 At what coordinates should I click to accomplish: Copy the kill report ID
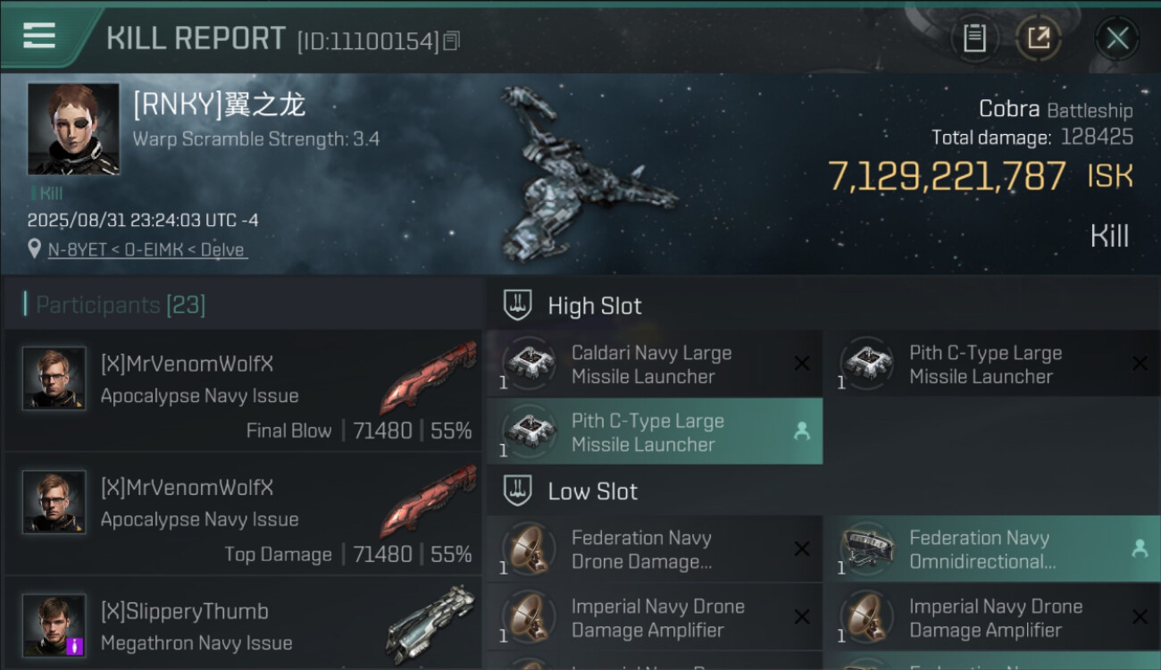[x=452, y=40]
